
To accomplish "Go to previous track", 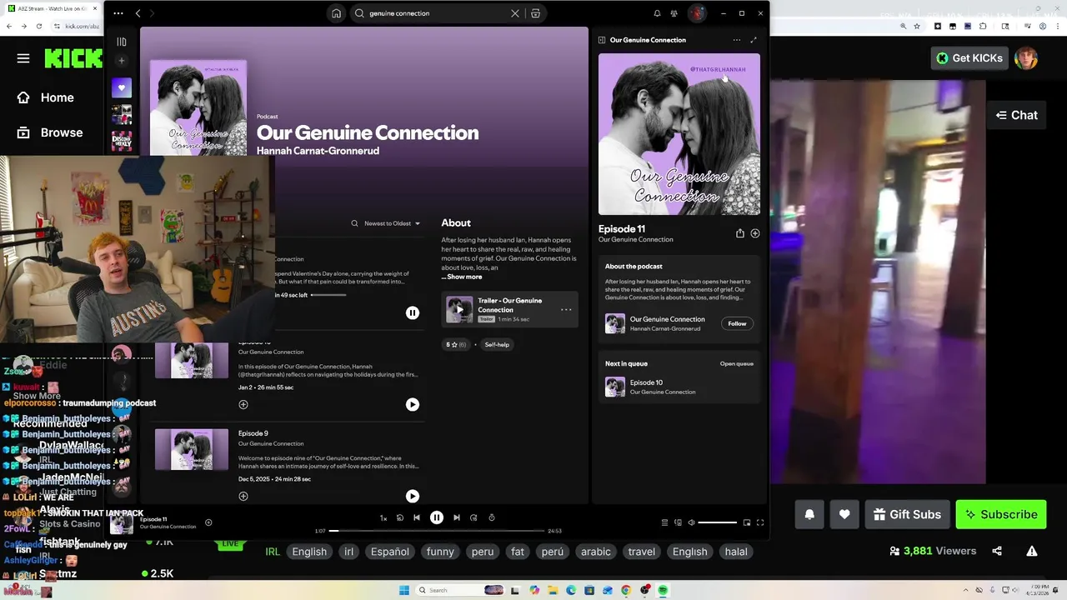I will click(x=417, y=517).
